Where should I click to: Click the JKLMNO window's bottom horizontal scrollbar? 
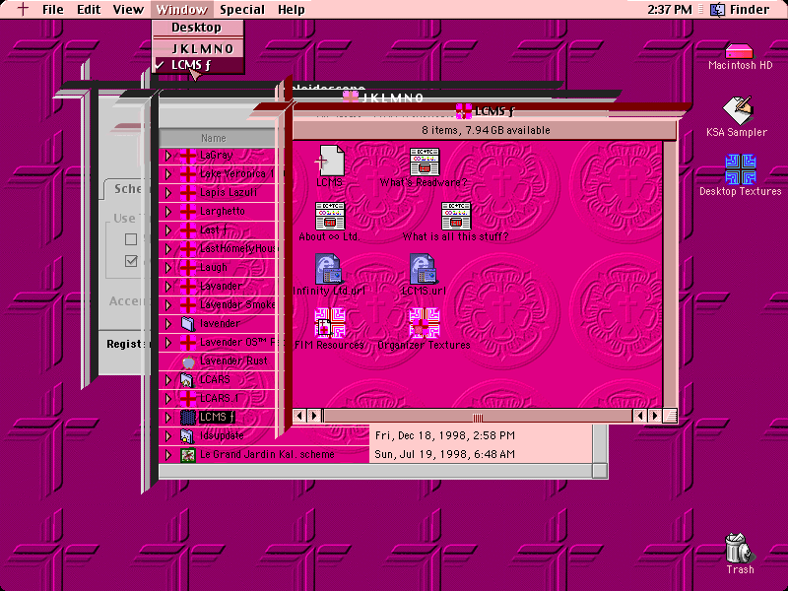(375, 471)
